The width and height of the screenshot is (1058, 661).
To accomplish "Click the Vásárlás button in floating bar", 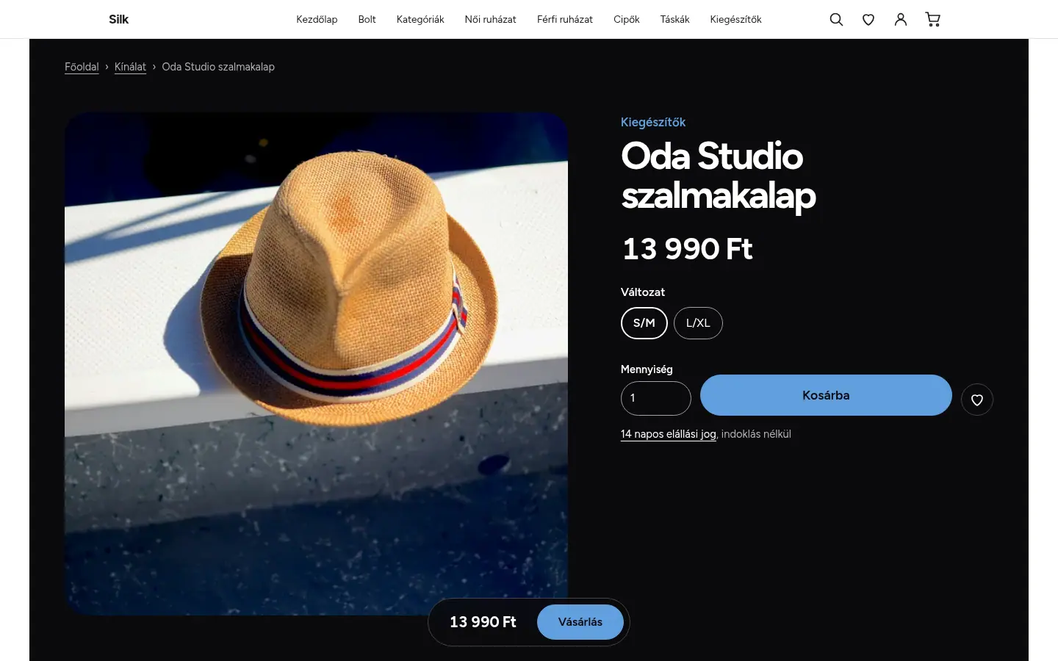I will pyautogui.click(x=580, y=622).
